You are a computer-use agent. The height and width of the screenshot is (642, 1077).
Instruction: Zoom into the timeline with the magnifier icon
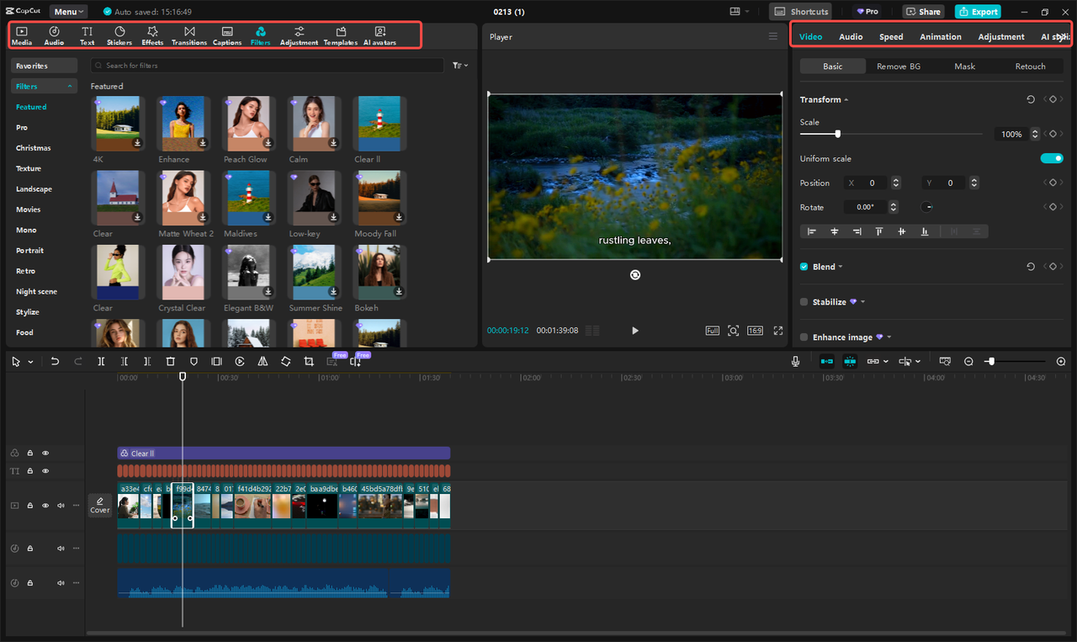tap(1060, 361)
